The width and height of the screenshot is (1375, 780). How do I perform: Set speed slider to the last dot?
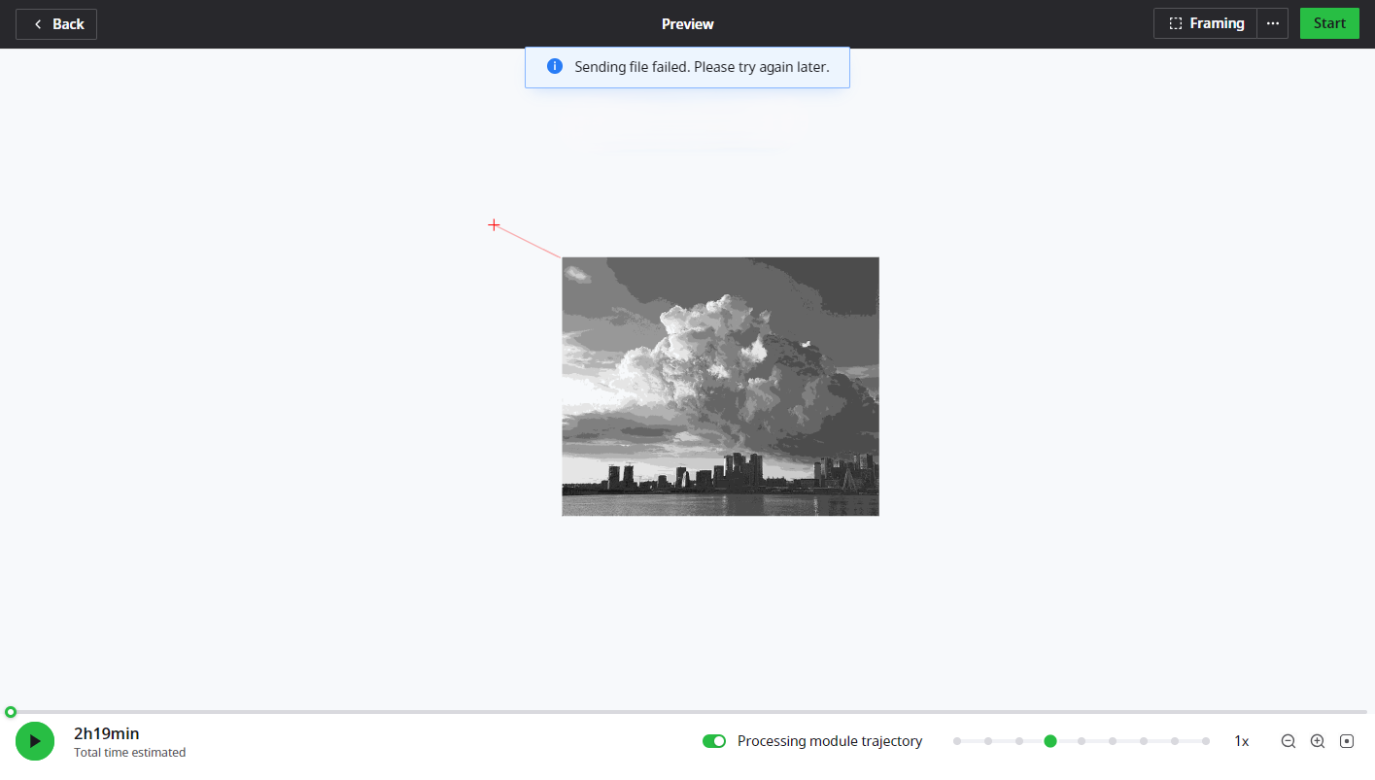(1206, 741)
